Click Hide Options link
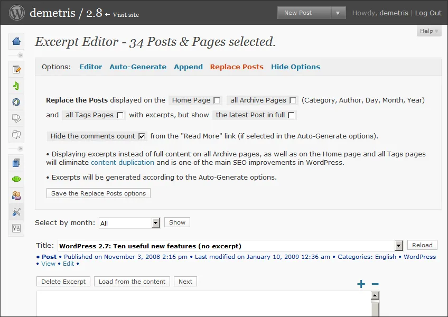 [x=295, y=67]
